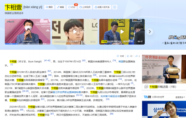Open the 讨论 discussion section
Screen dimensions: 186x118
[72, 7]
